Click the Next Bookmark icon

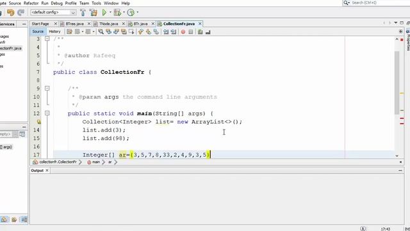(x=148, y=31)
